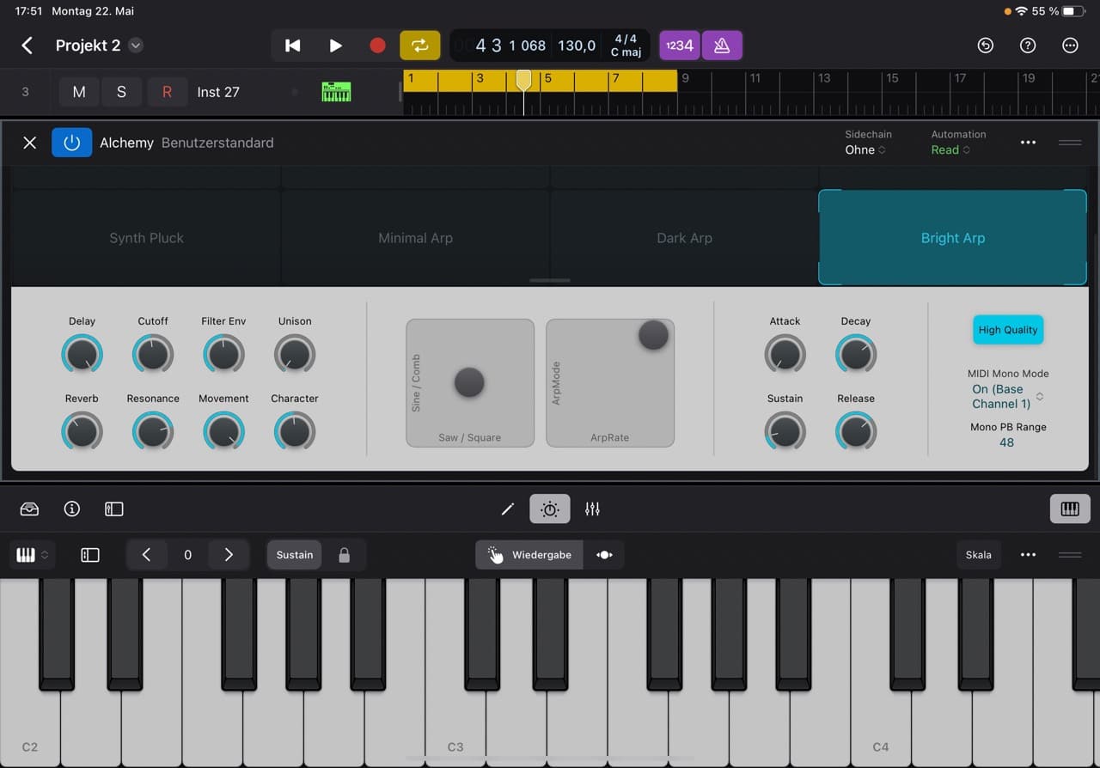Select the Dark Arp preset tab
Viewport: 1100px width, 768px height.
[x=684, y=238]
